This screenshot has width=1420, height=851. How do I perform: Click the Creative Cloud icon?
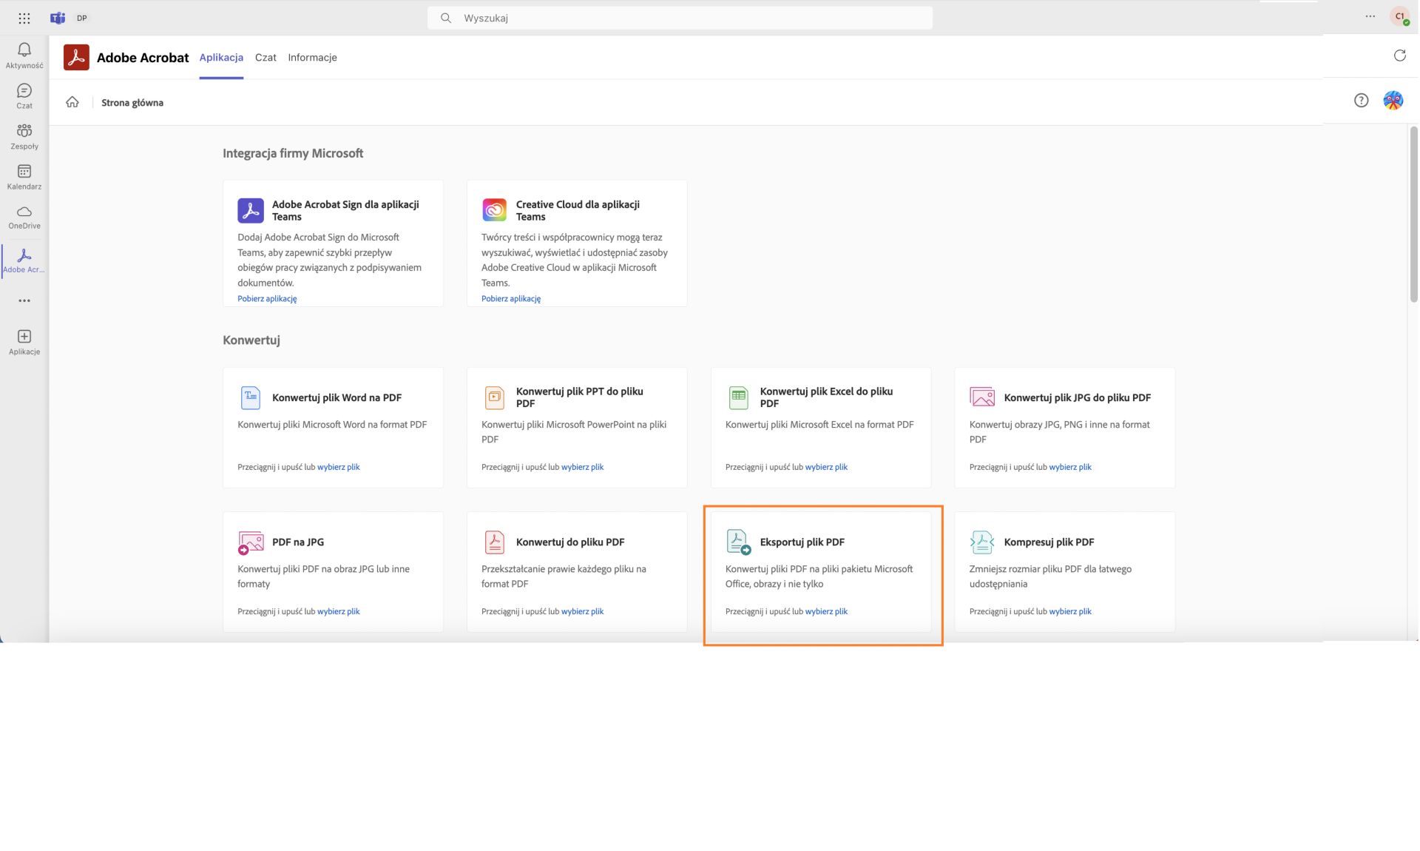click(x=495, y=210)
